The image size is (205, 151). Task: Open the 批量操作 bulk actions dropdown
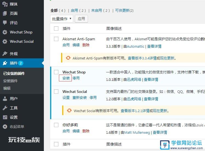point(62,19)
